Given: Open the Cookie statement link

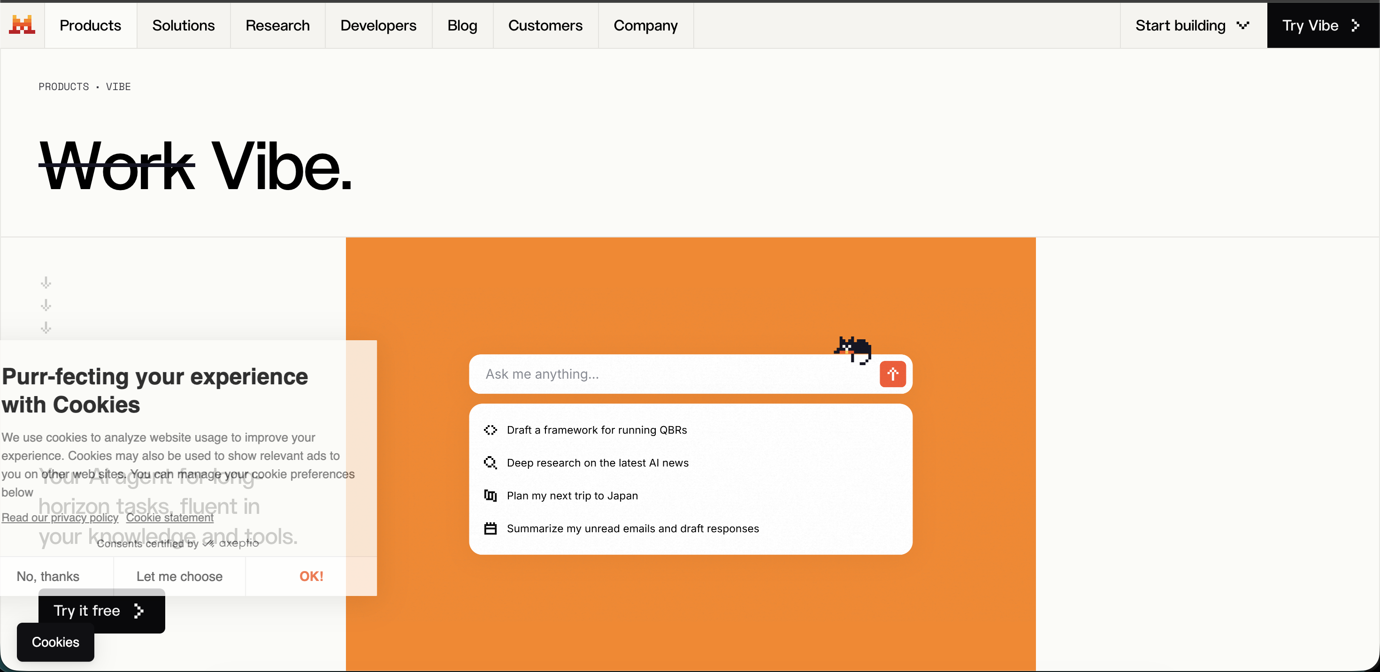Looking at the screenshot, I should (x=170, y=517).
